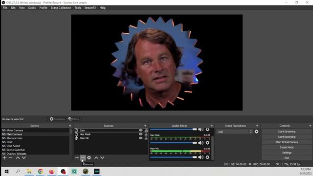Open the Profile menu
313x176 pixels.
click(x=44, y=8)
